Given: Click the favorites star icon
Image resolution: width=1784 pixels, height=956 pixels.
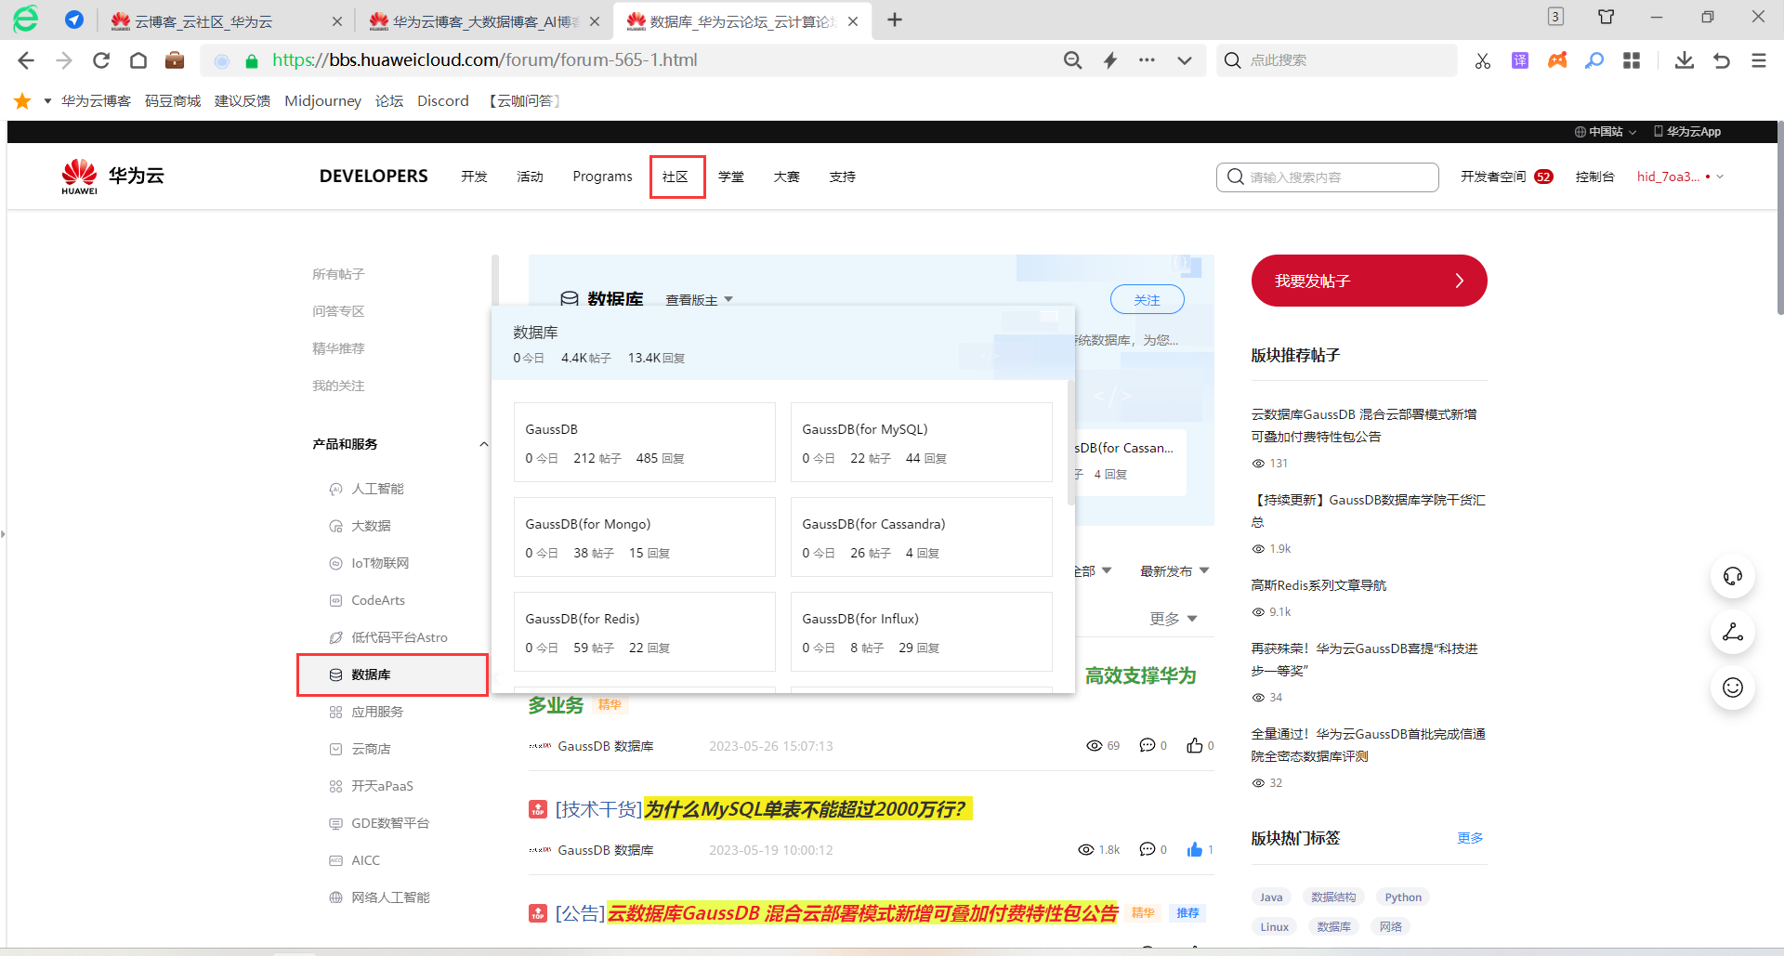Looking at the screenshot, I should coord(22,100).
